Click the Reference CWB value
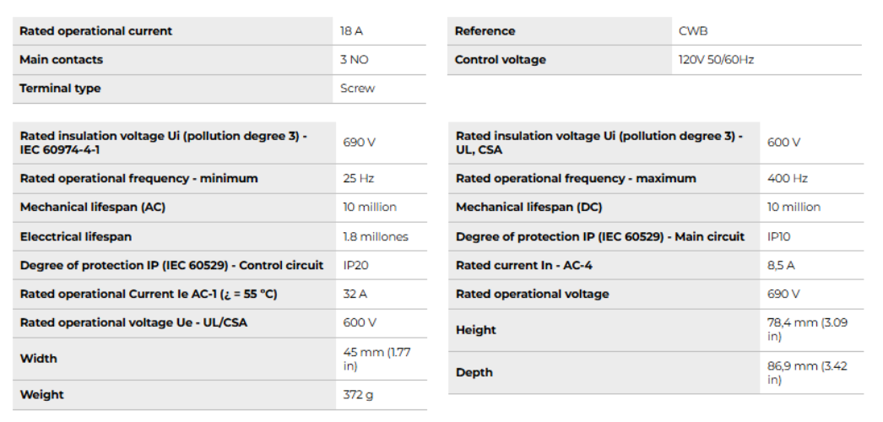883x422 pixels. (693, 31)
